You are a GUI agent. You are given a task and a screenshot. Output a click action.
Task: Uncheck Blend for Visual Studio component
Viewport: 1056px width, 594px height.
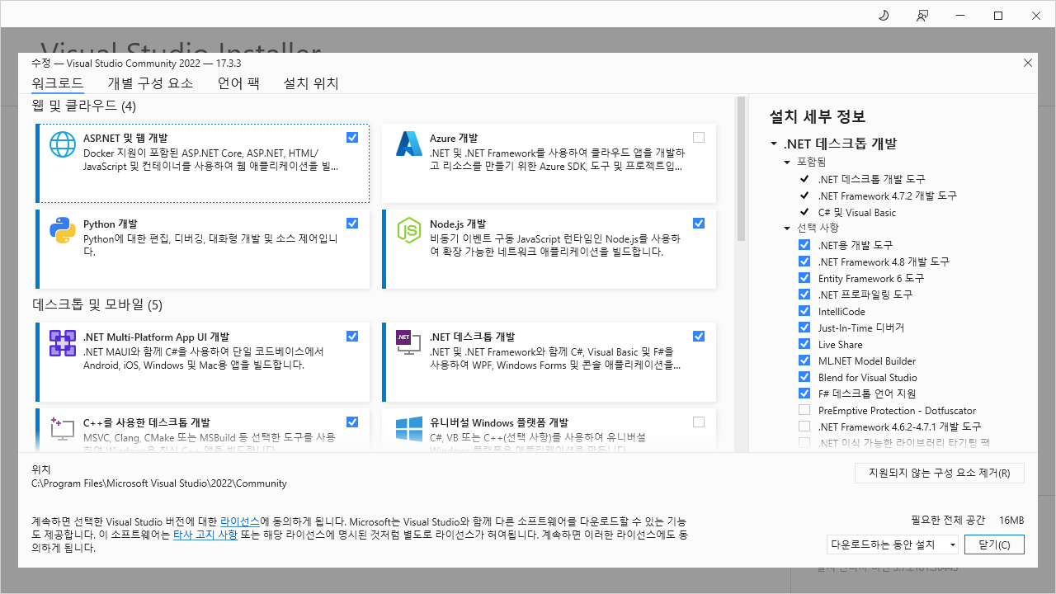point(804,377)
